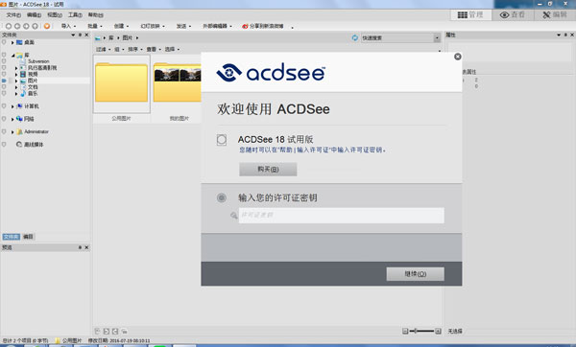This screenshot has width=576, height=347.
Task: Click the magnifier key icon beside license field
Action: tap(233, 216)
